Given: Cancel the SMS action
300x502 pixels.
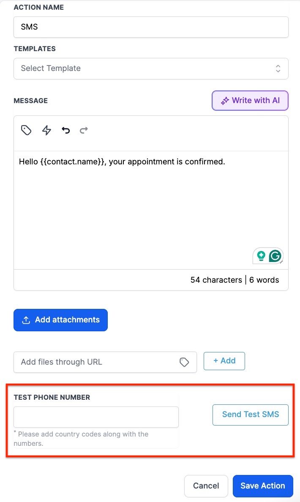Looking at the screenshot, I should point(206,486).
